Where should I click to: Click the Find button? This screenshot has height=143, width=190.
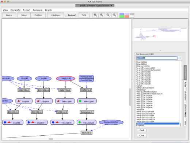tap(142, 130)
